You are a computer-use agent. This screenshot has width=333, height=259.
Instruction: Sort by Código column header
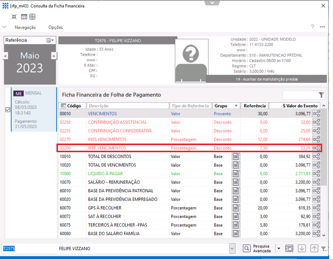click(72, 106)
